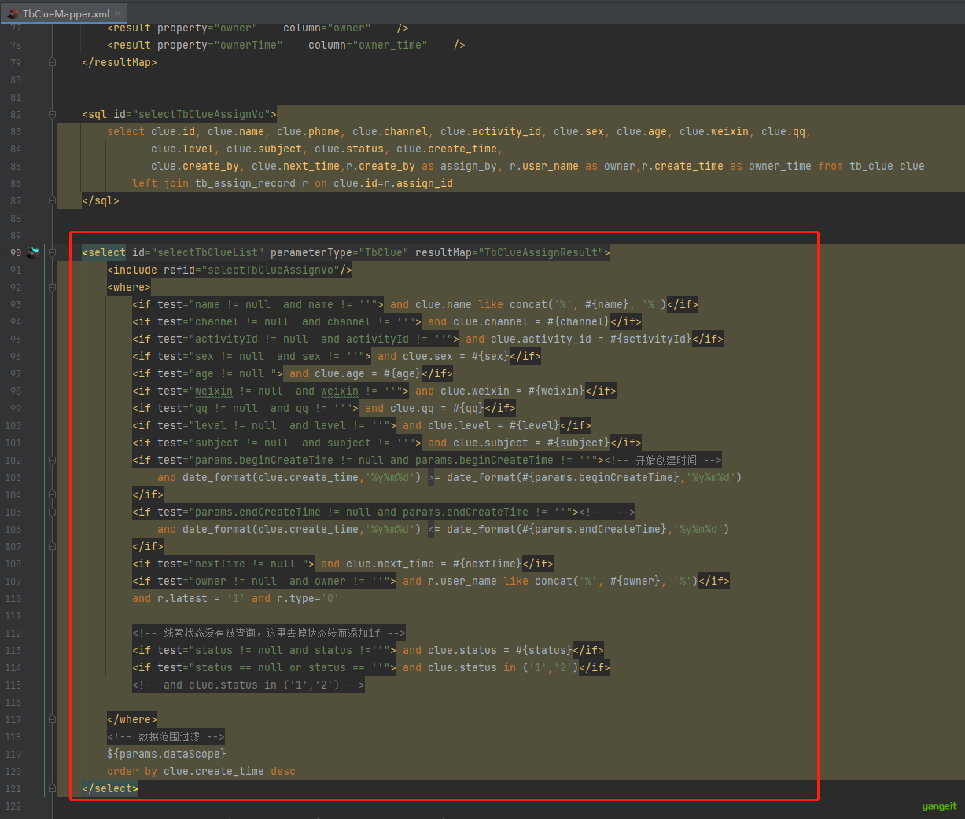The width and height of the screenshot is (965, 819).
Task: Click "r.latest = '1'" condition text
Action: tap(201, 598)
